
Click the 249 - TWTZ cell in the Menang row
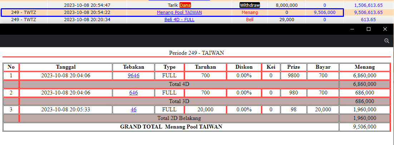24,12
